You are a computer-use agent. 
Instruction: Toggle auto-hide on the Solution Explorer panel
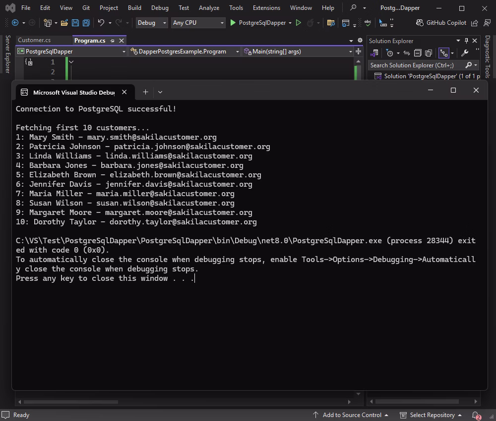click(x=467, y=41)
